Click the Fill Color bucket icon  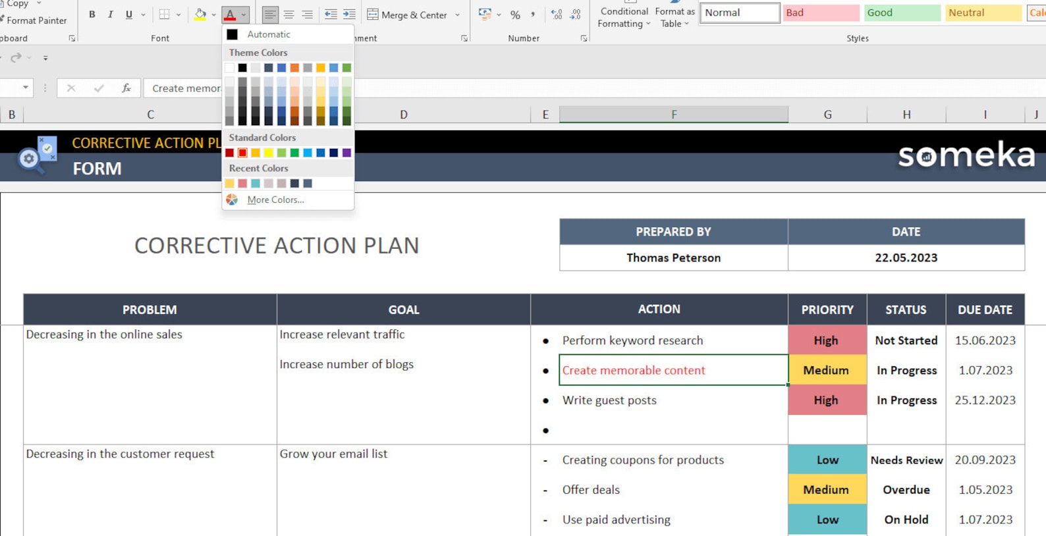[x=200, y=14]
